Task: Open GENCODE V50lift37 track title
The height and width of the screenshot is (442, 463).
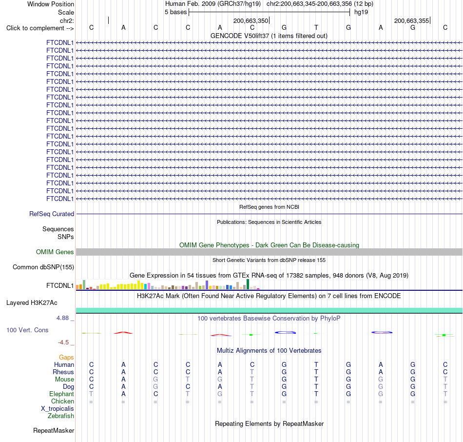Action: pos(269,36)
